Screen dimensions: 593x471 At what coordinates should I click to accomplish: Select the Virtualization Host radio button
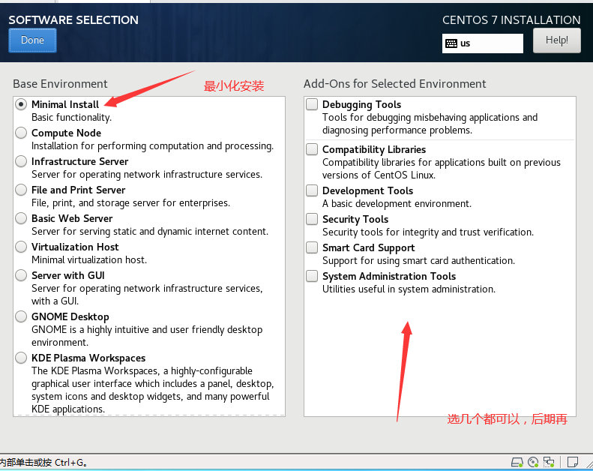(21, 247)
